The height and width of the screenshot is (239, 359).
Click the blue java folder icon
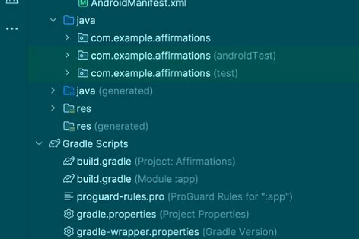(x=68, y=20)
